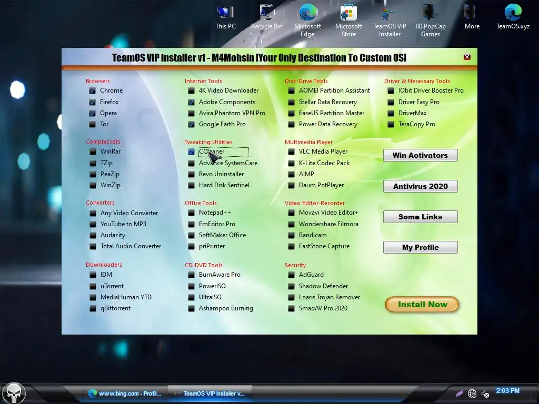Screen dimensions: 539x404
Task: Close the TeamOS VIP Installer window
Action: click(x=467, y=57)
